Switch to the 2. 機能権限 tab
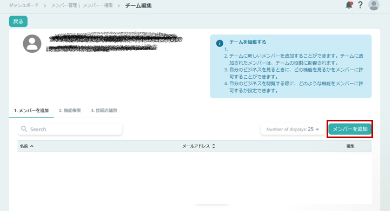This screenshot has width=392, height=211. (70, 111)
